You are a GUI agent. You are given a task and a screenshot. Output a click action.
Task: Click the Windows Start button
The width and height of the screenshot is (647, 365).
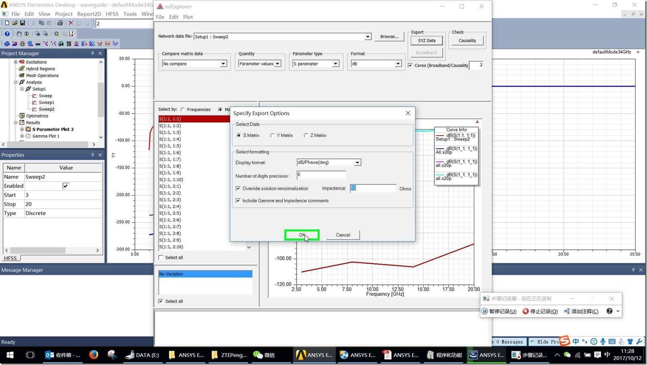pyautogui.click(x=10, y=355)
